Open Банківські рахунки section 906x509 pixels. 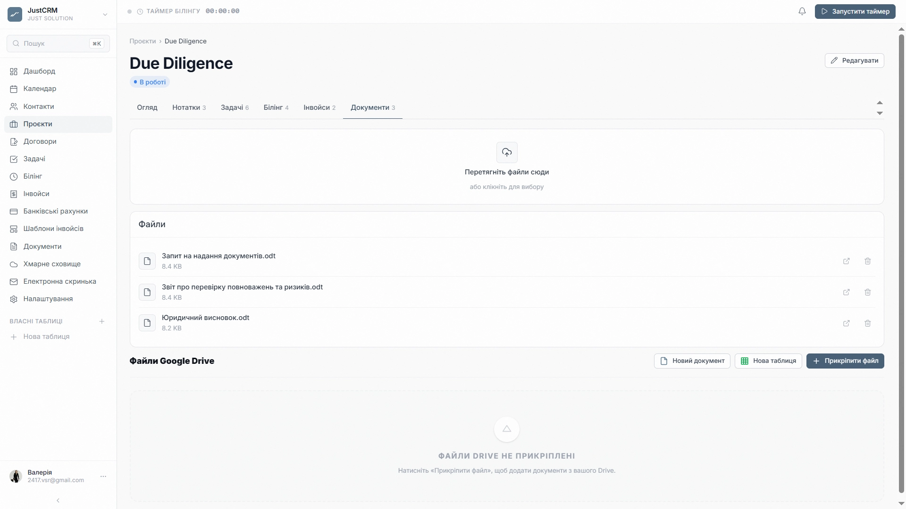click(58, 211)
